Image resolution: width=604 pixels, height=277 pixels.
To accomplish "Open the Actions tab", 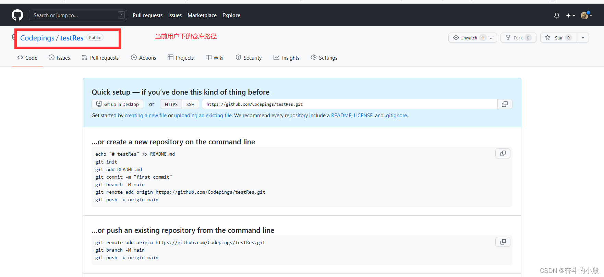I will click(x=143, y=58).
